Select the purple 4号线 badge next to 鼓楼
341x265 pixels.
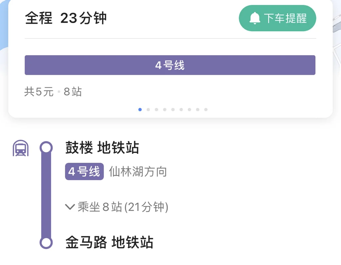click(x=84, y=171)
